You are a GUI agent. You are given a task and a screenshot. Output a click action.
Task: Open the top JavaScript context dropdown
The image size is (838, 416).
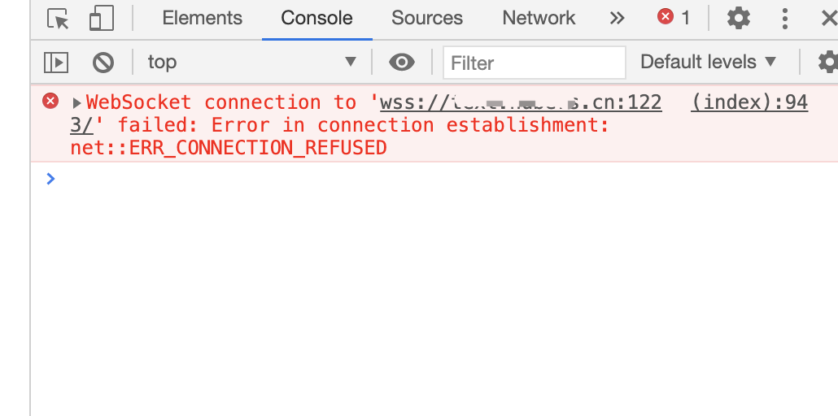pyautogui.click(x=252, y=62)
